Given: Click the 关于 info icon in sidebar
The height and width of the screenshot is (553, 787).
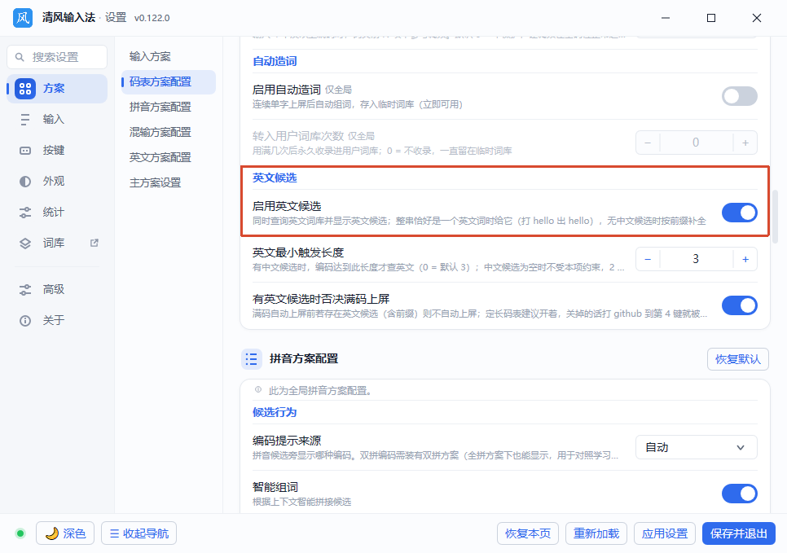Looking at the screenshot, I should 25,321.
